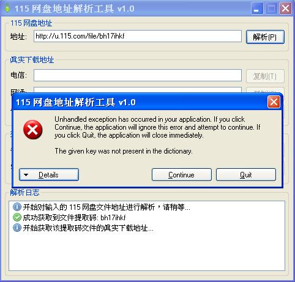Click the green app icon in title bar

(7, 9)
